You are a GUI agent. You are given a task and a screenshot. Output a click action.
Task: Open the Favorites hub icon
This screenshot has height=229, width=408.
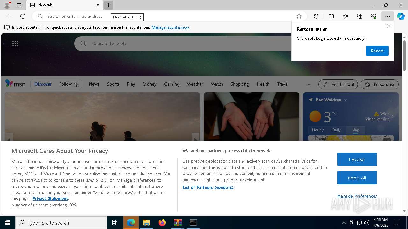[346, 16]
